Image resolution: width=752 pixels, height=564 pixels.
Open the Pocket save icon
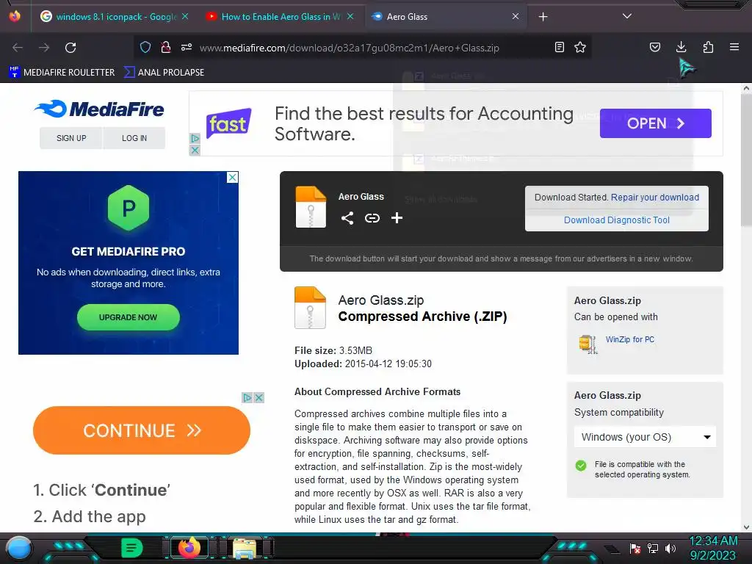(654, 47)
